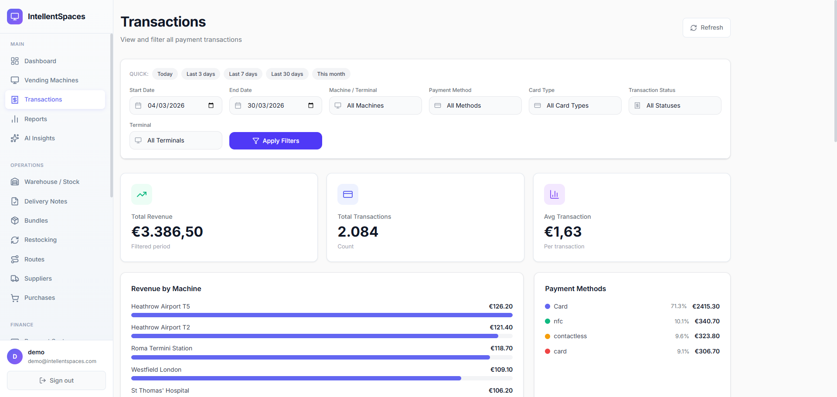Image resolution: width=837 pixels, height=397 pixels.
Task: Click the Avg Transaction chart icon
Action: pos(555,194)
